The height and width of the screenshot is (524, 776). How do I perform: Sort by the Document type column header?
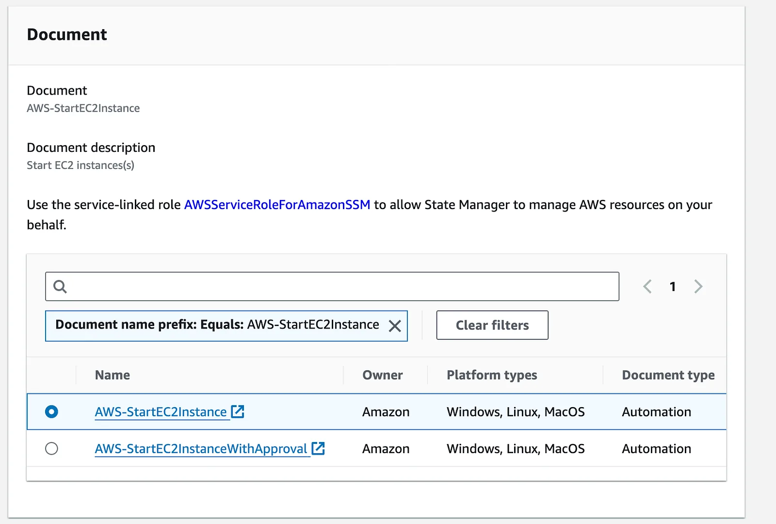click(x=668, y=375)
